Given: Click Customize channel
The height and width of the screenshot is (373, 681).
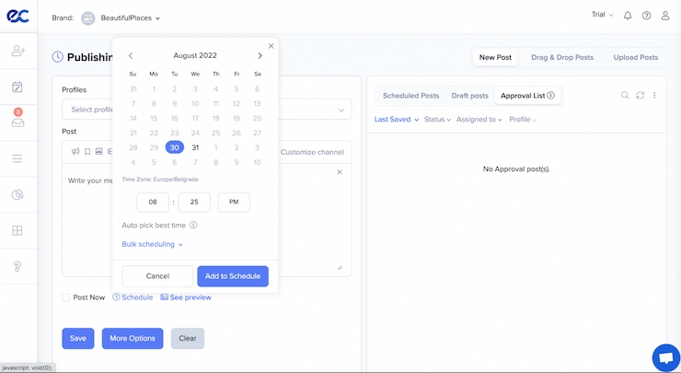Looking at the screenshot, I should click(312, 152).
